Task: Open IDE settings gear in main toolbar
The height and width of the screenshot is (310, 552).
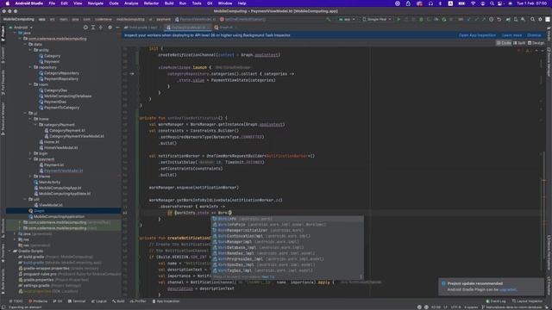Action: 540,19
